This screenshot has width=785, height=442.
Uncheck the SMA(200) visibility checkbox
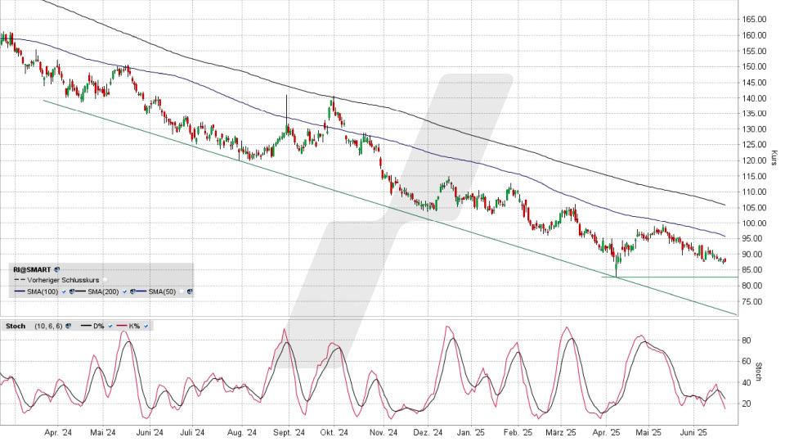(124, 291)
